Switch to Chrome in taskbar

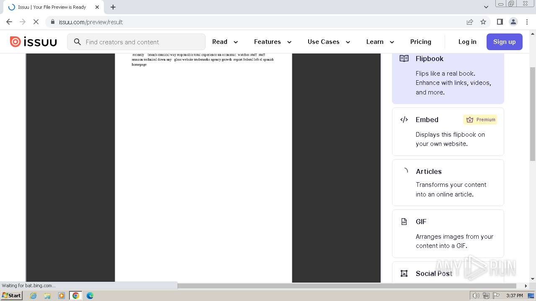76,296
